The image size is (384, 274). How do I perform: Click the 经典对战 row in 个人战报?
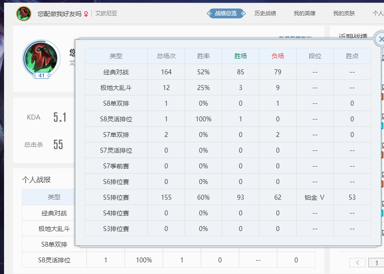[x=53, y=213]
